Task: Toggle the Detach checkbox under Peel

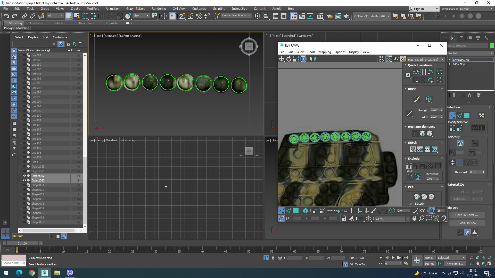Action: (411, 204)
